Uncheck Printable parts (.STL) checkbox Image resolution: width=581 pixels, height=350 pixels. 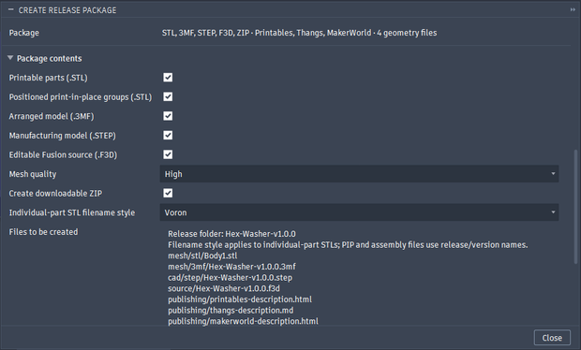coord(168,78)
